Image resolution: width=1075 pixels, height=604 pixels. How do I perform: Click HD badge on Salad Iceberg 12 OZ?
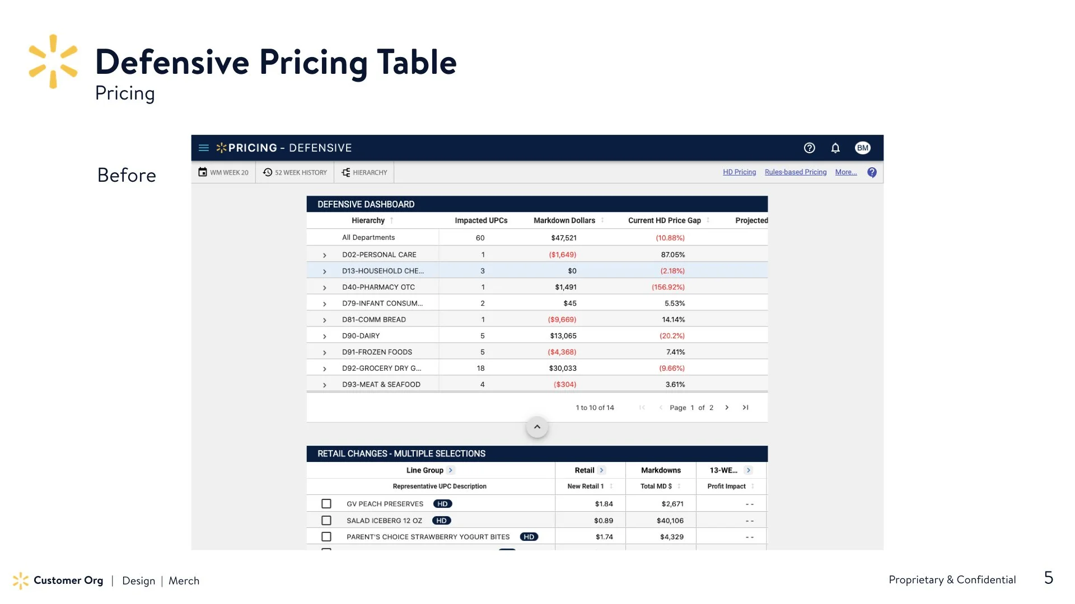coord(442,521)
